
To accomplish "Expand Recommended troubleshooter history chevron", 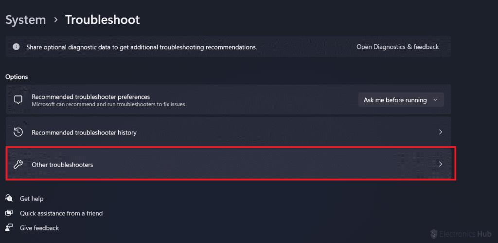I will (440, 132).
